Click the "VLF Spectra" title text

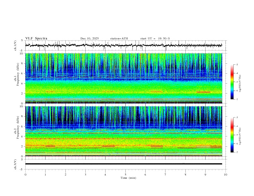point(36,38)
